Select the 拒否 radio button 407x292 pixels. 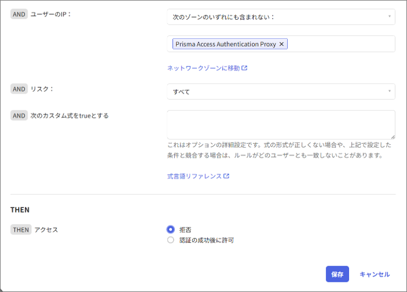click(x=171, y=229)
